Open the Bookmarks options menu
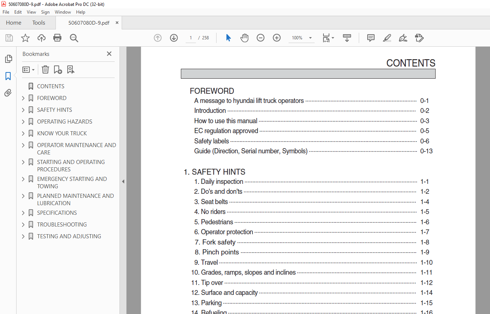The image size is (490, 314). 28,69
